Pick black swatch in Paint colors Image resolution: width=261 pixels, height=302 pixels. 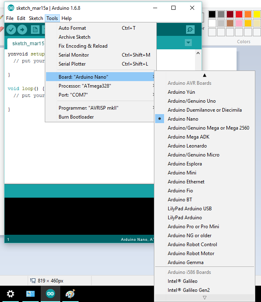tap(212, 14)
